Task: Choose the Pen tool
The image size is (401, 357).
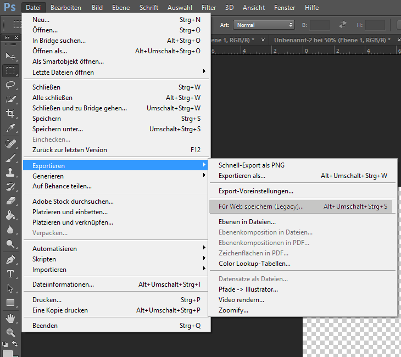Action: point(10,260)
